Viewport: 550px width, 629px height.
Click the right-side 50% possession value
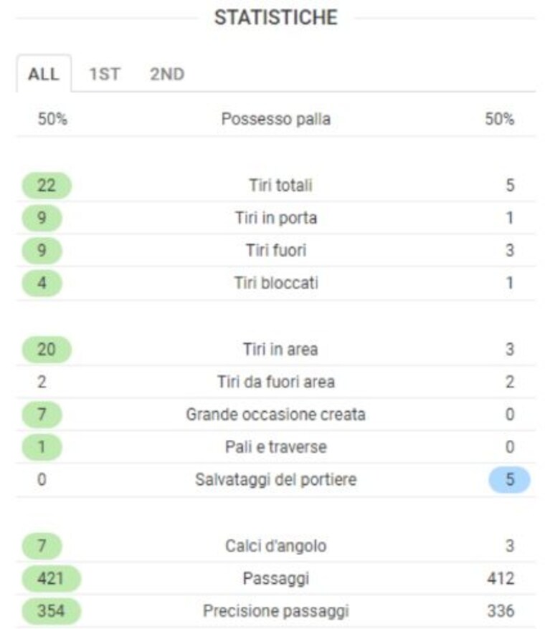[499, 119]
